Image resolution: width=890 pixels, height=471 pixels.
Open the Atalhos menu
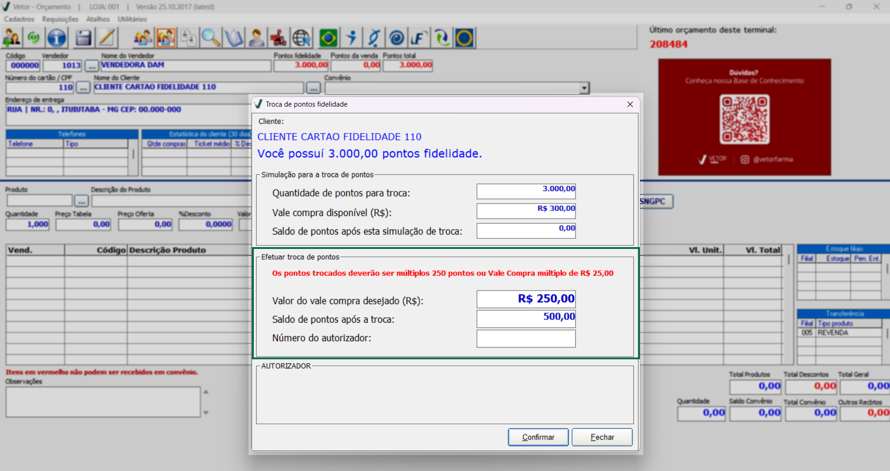click(x=98, y=19)
